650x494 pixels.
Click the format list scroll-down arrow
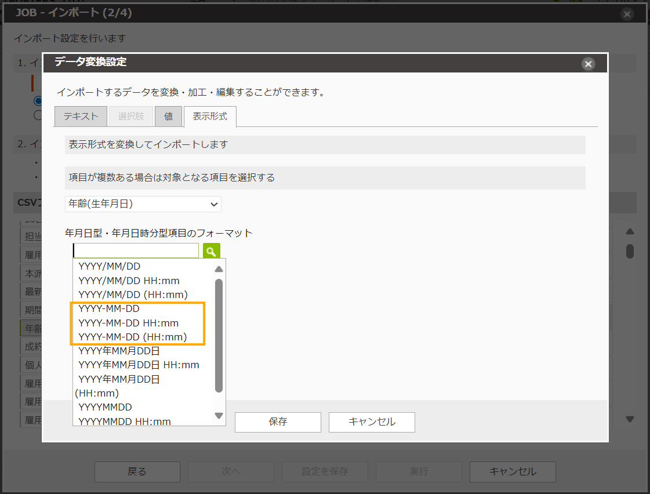219,415
